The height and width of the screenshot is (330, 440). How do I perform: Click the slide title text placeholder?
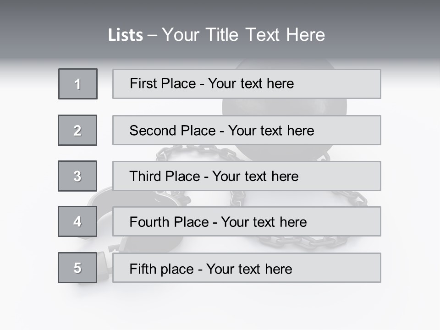point(216,35)
